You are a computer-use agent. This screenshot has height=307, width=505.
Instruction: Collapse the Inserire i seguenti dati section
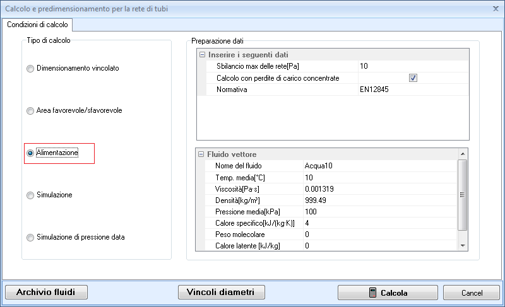pos(202,55)
